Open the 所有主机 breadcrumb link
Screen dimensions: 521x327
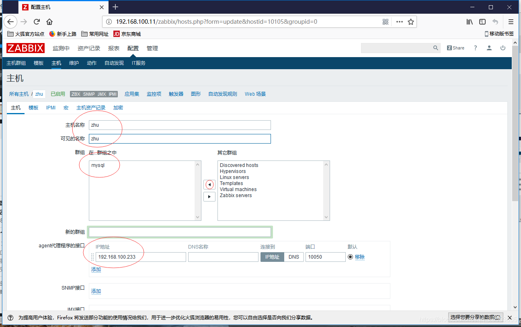pos(19,94)
